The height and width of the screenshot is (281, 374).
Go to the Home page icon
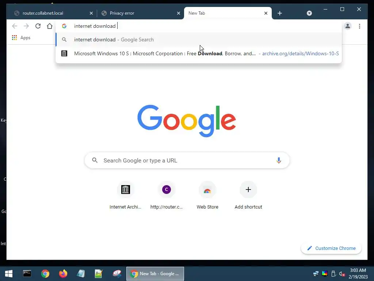tap(50, 26)
